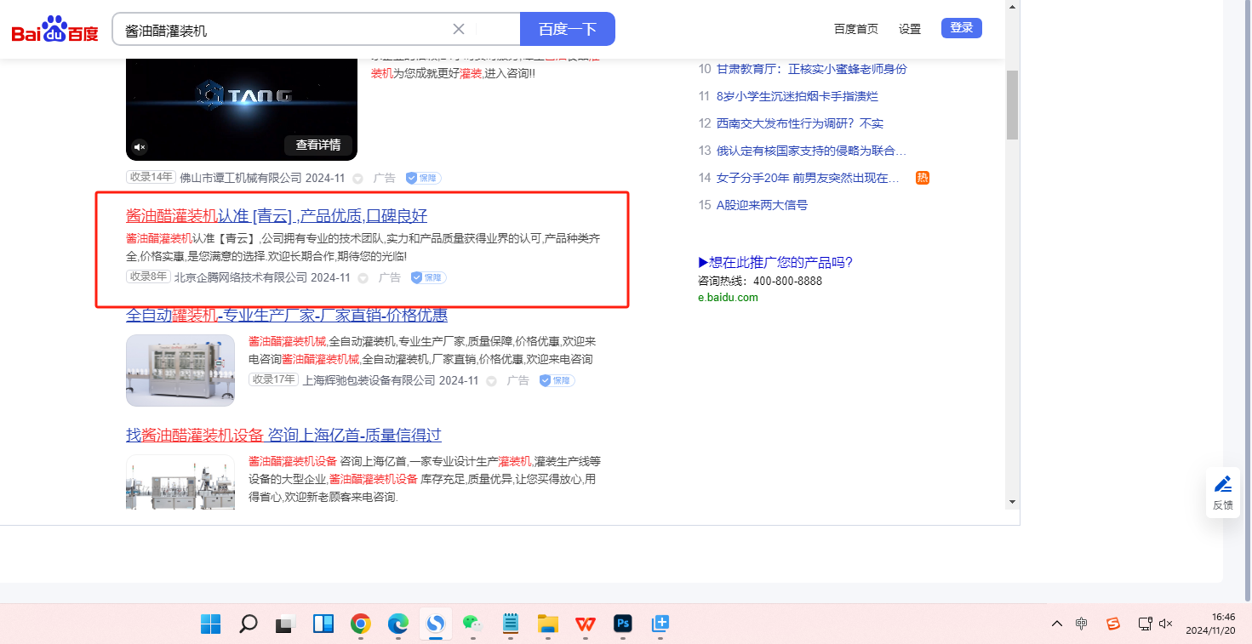Click 保障 shield badge for 北京企腾网络技术有限公司
The image size is (1252, 644).
click(x=428, y=277)
